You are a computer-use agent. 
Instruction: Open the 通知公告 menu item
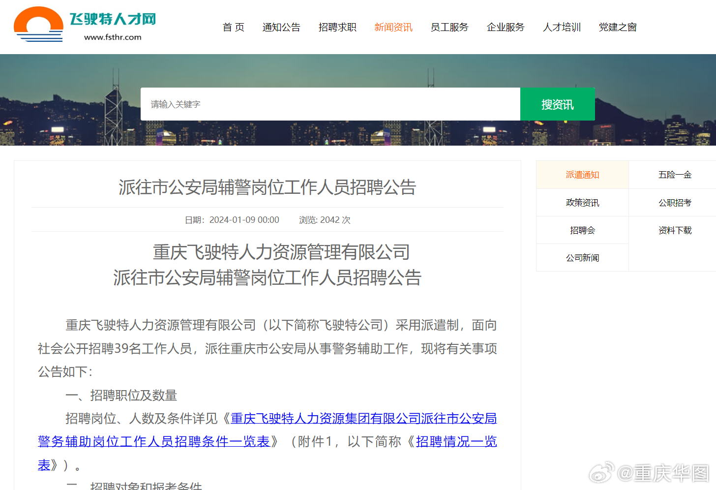281,27
